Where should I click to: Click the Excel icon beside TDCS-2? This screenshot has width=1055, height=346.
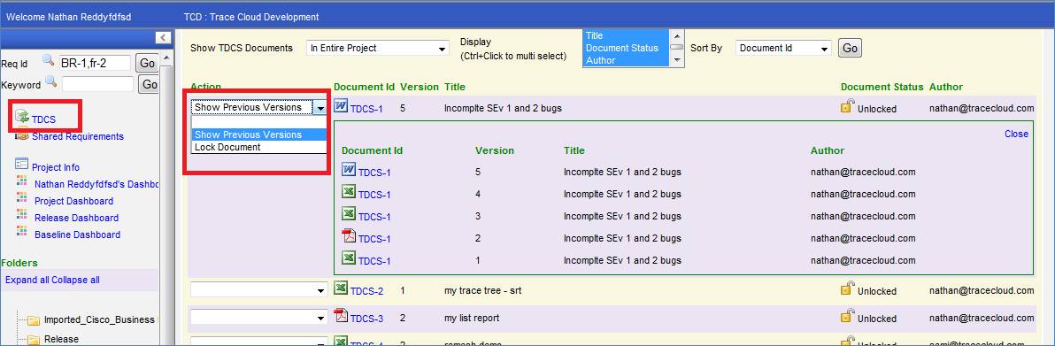[x=341, y=288]
